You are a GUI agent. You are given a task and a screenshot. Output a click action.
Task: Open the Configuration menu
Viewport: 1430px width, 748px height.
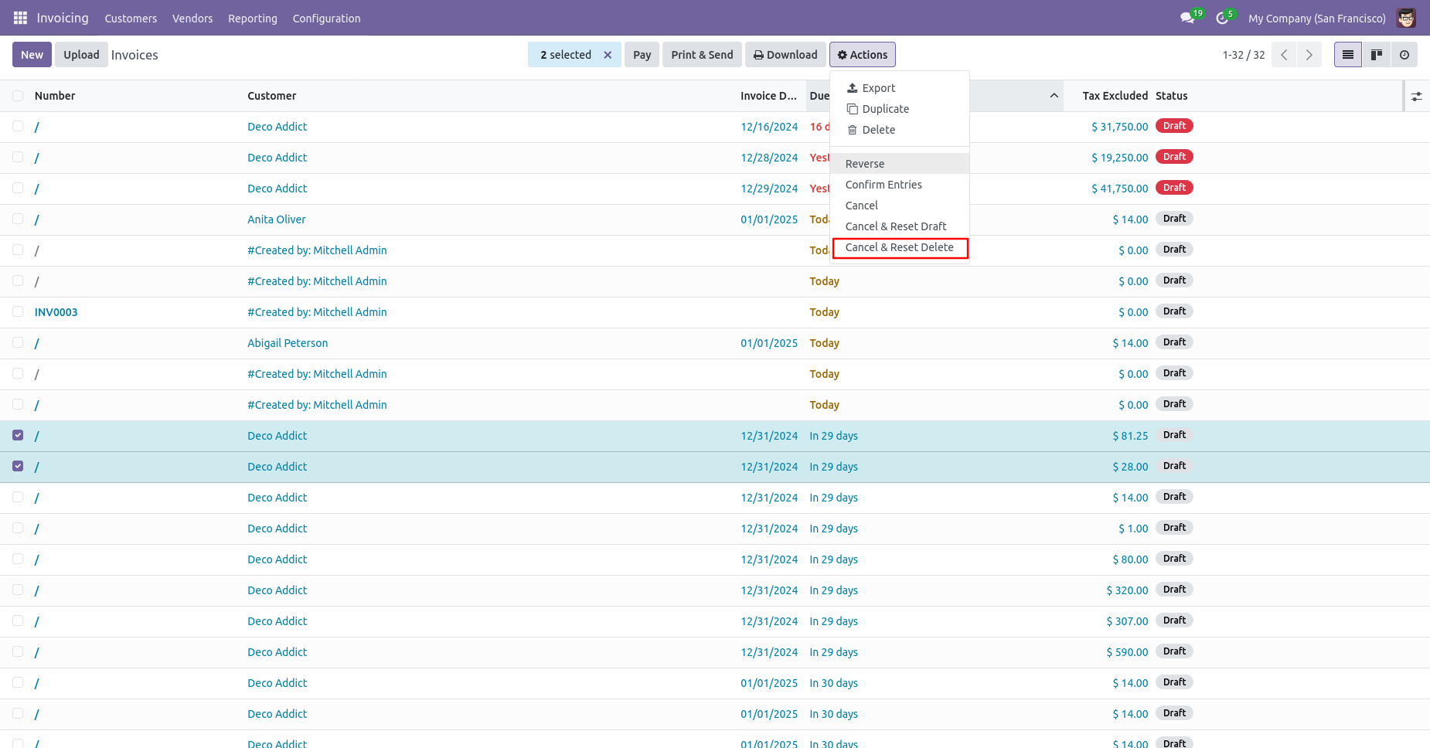coord(326,19)
